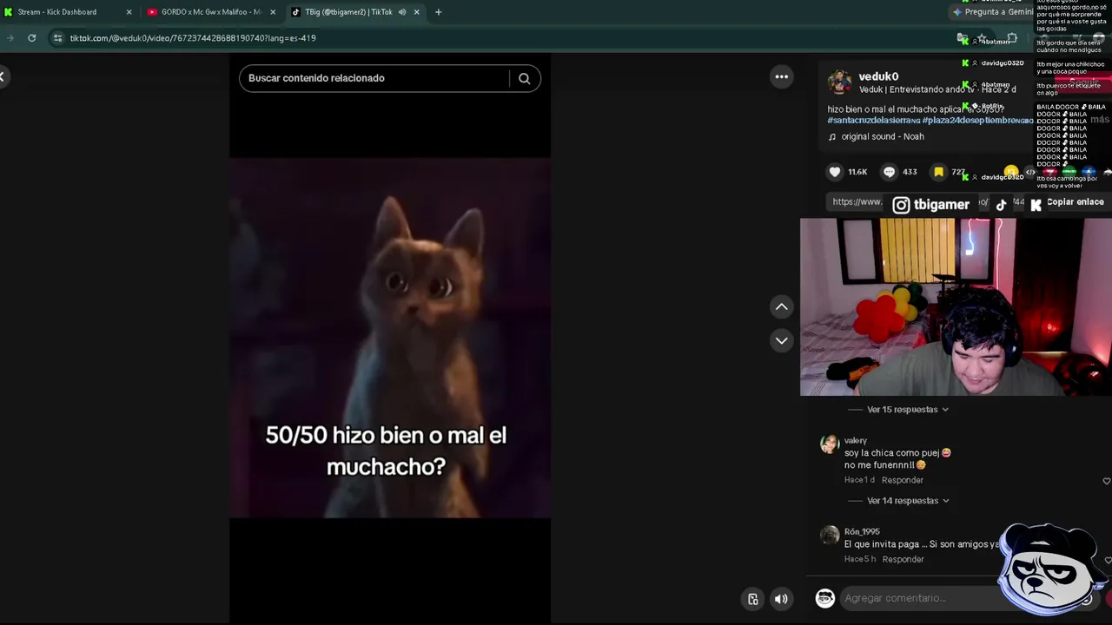Go forward in browser history

click(10, 38)
